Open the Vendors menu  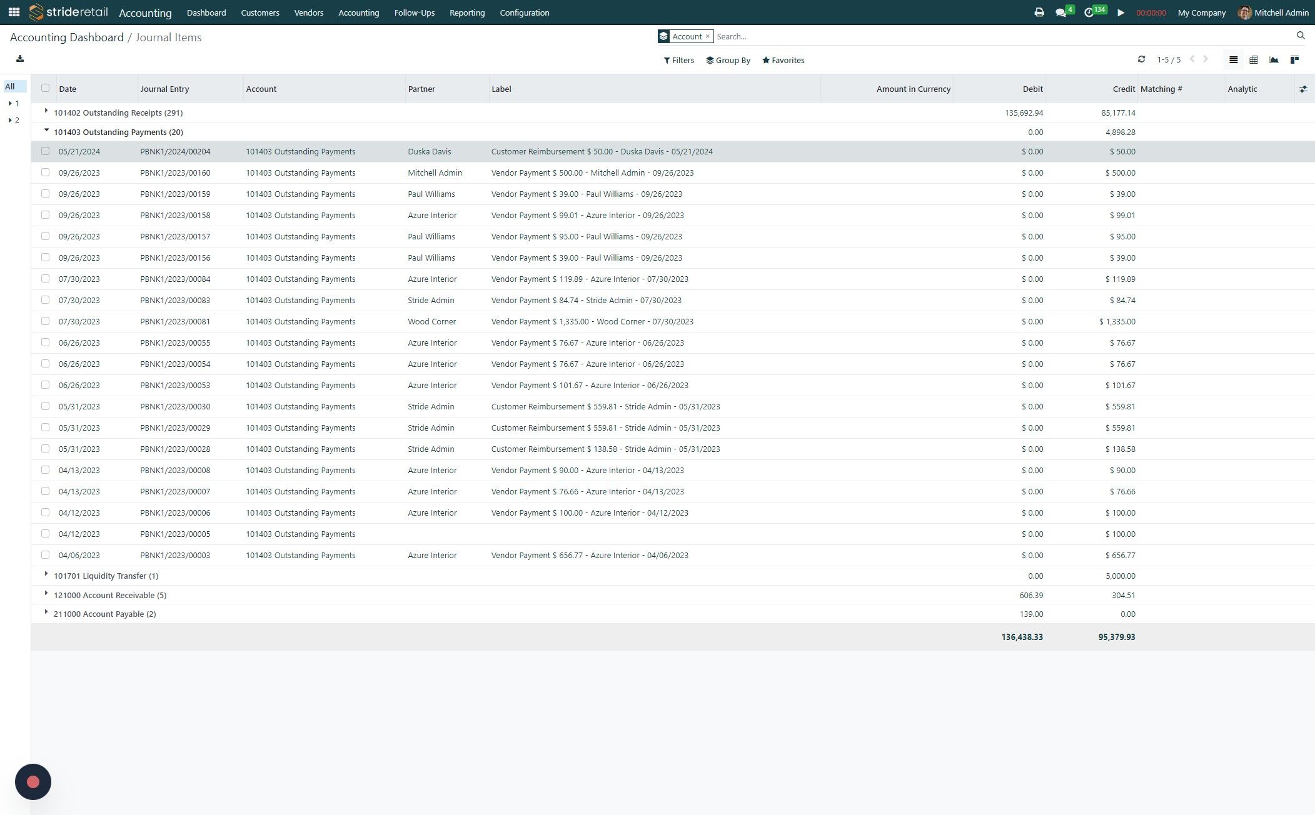pos(308,12)
